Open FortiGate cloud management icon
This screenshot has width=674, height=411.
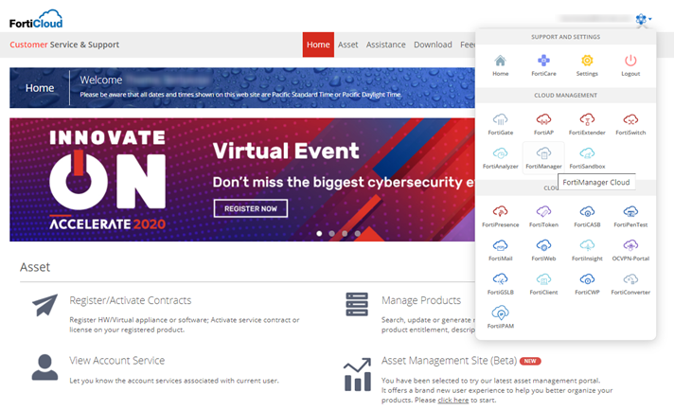(501, 120)
